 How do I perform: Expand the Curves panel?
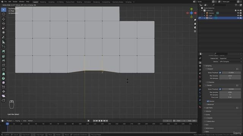point(207,115)
